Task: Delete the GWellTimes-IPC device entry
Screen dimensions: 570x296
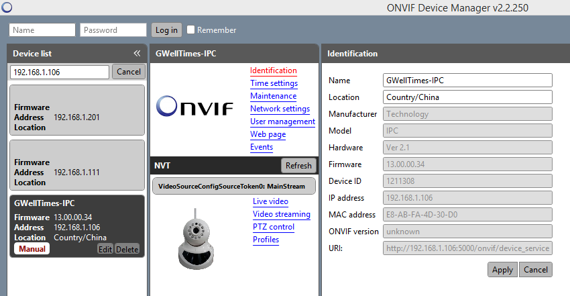Action: pyautogui.click(x=127, y=249)
